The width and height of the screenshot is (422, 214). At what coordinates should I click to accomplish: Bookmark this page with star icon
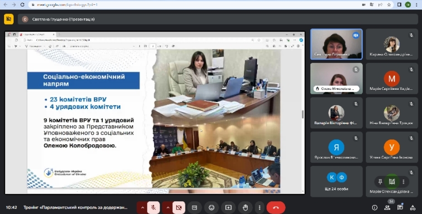click(389, 5)
